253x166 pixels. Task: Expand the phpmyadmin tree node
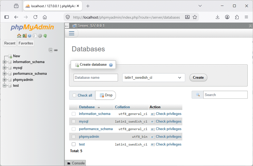coord(5,80)
